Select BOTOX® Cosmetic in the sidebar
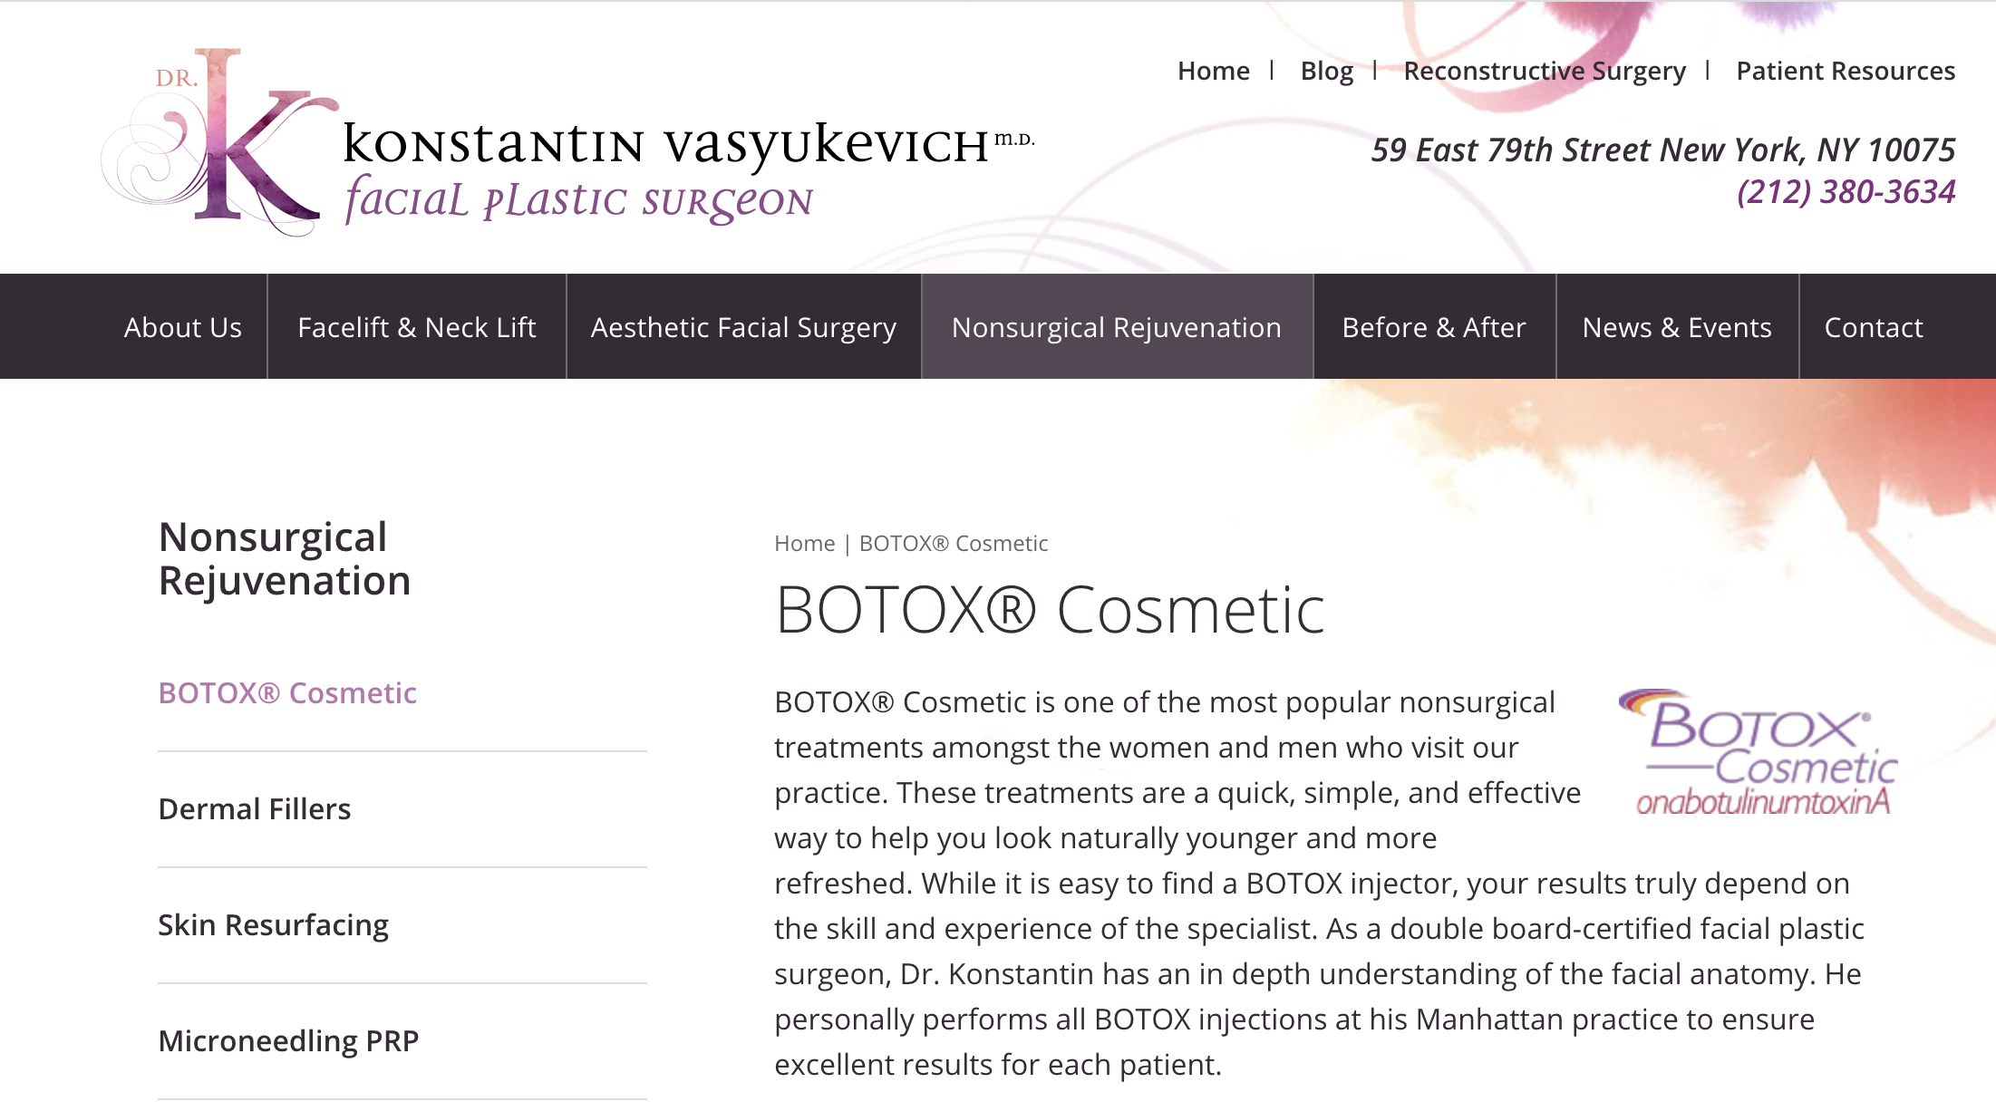The image size is (1996, 1102). (287, 693)
